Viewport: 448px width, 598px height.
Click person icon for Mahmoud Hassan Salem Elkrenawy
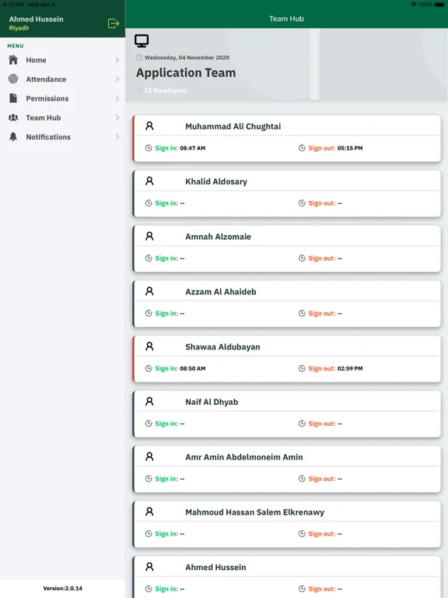click(149, 512)
